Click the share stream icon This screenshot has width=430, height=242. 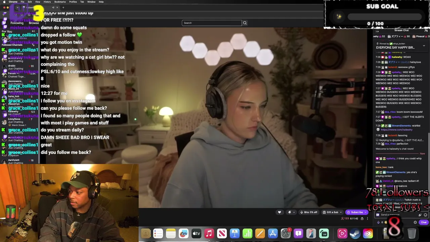(x=362, y=218)
